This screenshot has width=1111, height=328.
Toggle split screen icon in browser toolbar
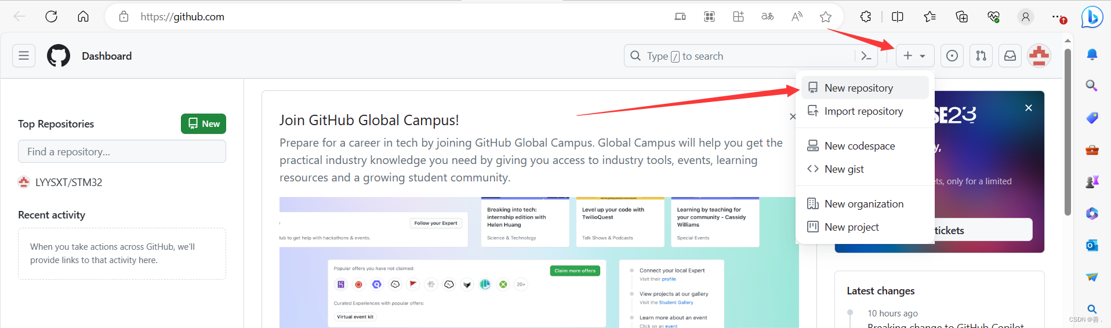pos(898,17)
